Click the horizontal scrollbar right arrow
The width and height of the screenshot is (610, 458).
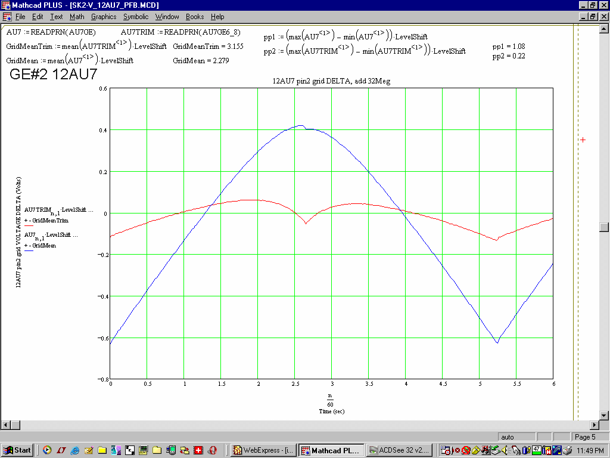(x=594, y=425)
